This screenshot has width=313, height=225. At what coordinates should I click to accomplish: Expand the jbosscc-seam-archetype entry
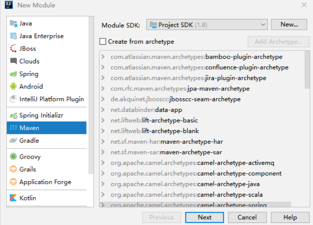pyautogui.click(x=103, y=99)
